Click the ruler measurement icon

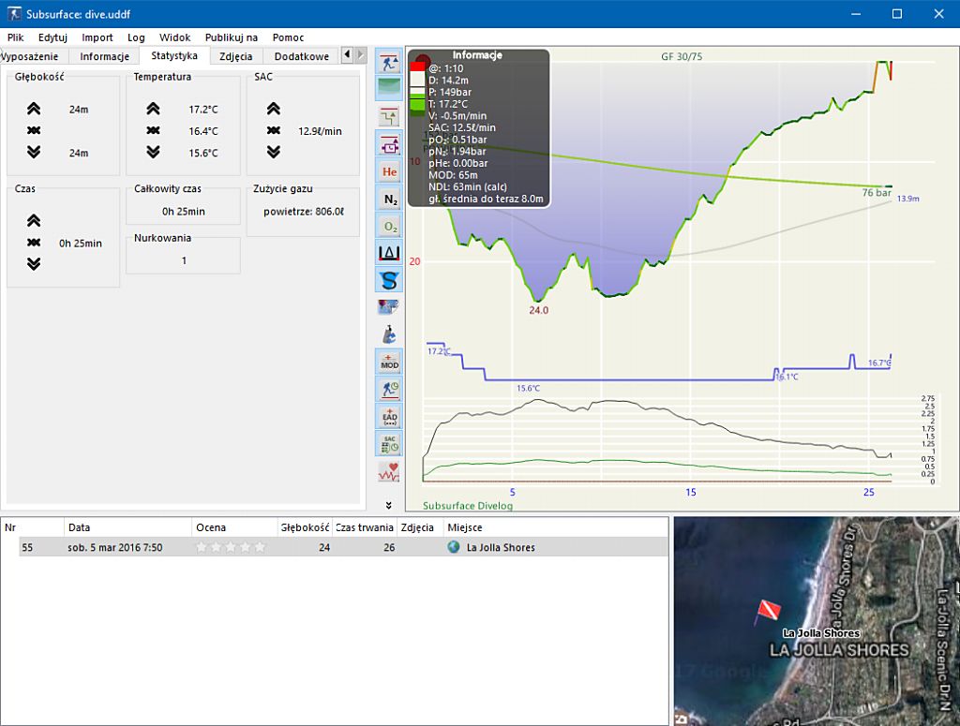(x=389, y=253)
